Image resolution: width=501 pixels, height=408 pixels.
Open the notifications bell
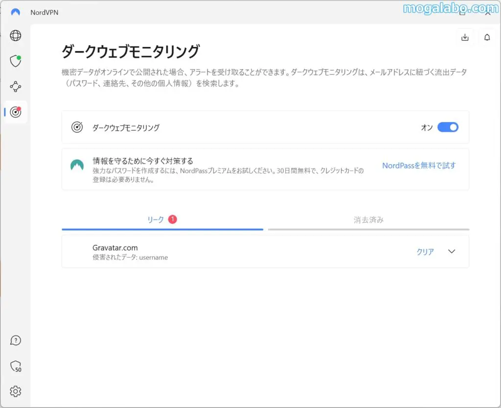pyautogui.click(x=487, y=38)
